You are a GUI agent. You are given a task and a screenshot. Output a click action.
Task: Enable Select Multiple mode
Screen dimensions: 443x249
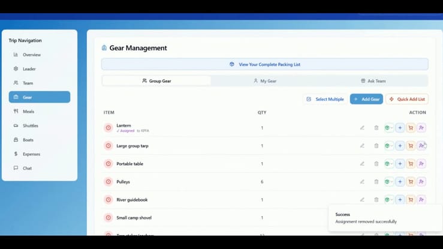click(325, 99)
